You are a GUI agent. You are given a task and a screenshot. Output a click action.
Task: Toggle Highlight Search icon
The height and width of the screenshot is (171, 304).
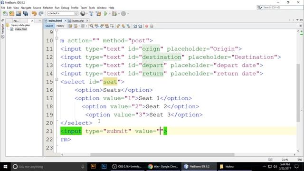[107, 26]
